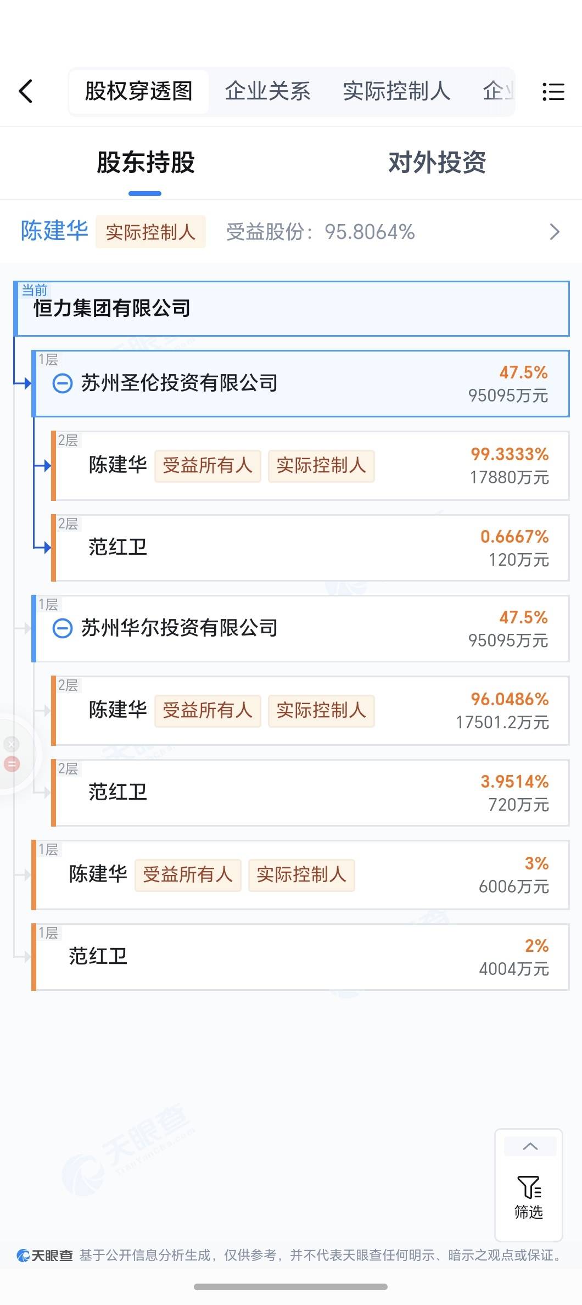Select the 股权穿透图 tab
This screenshot has height=1305, width=582.
139,91
